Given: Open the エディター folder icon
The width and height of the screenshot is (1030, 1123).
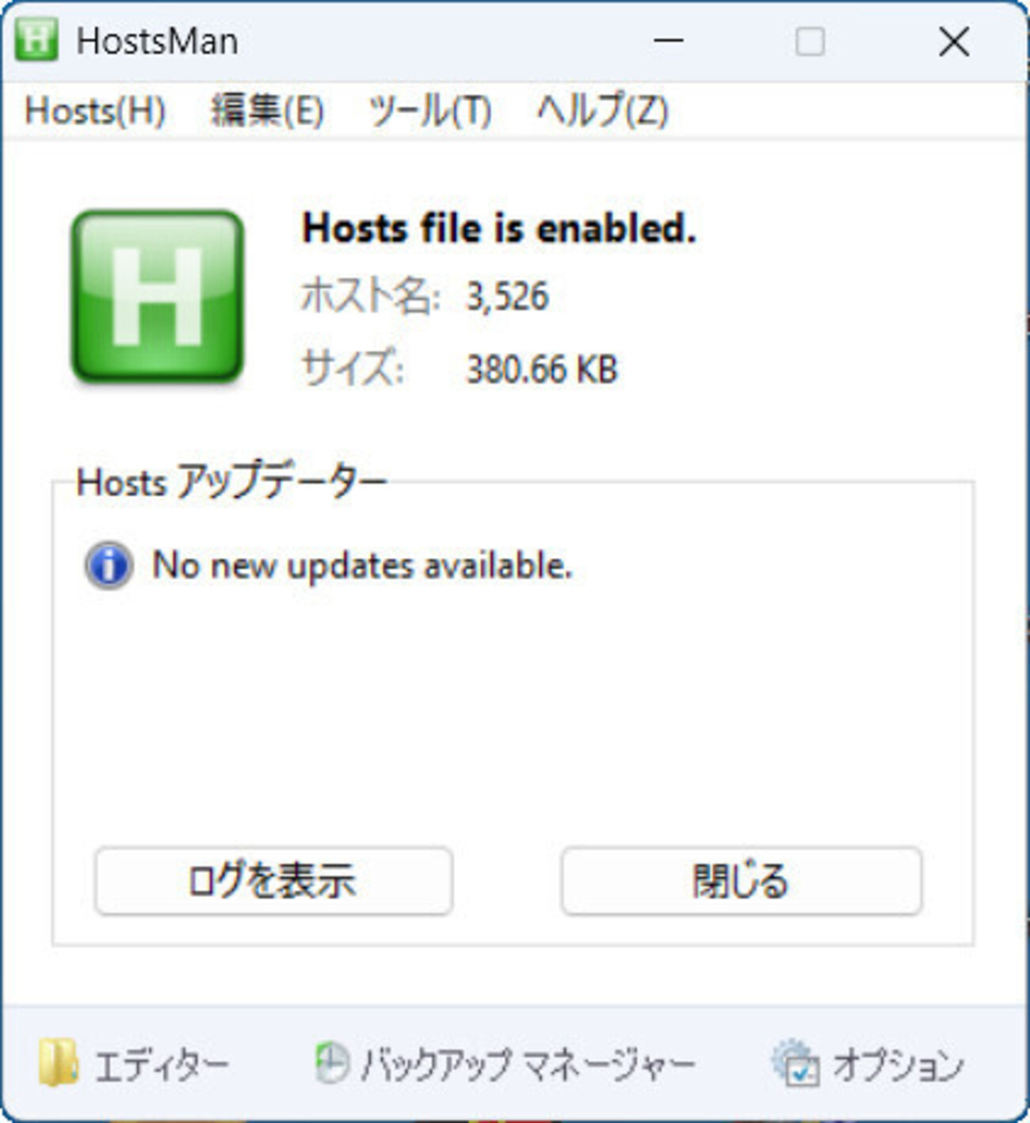Looking at the screenshot, I should pos(58,1064).
